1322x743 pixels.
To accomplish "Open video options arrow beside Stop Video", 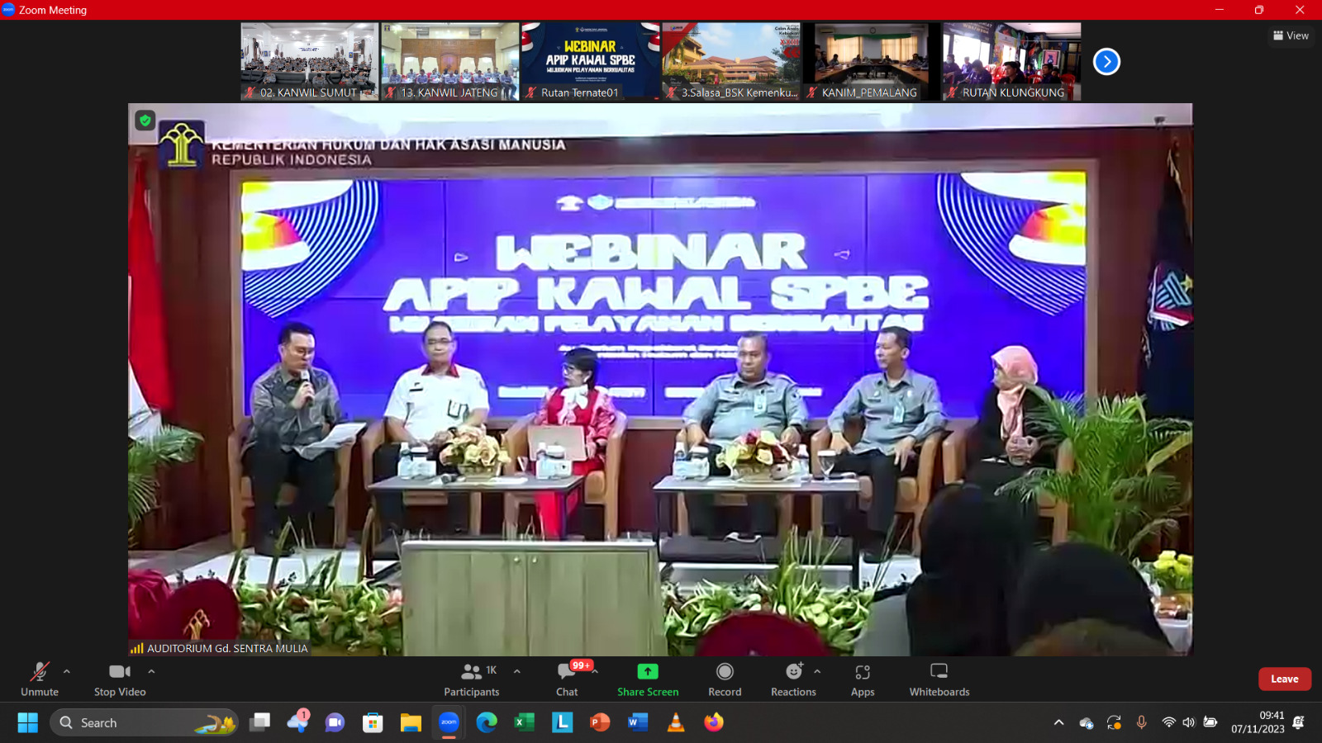I will point(151,671).
